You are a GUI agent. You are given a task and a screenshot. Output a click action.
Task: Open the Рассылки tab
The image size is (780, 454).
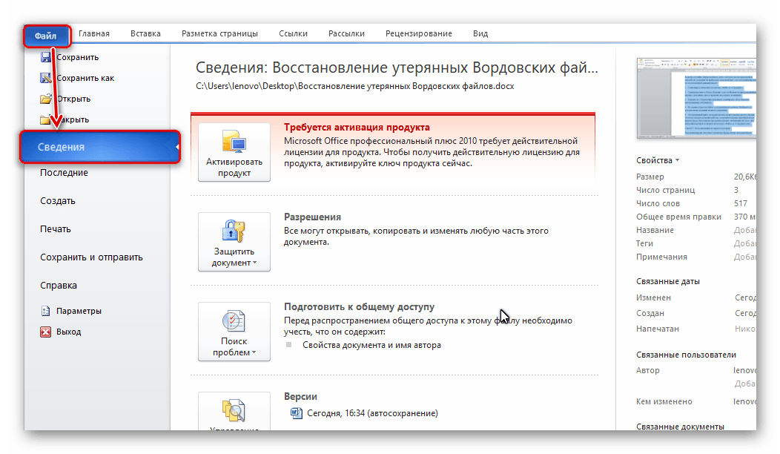[x=346, y=34]
